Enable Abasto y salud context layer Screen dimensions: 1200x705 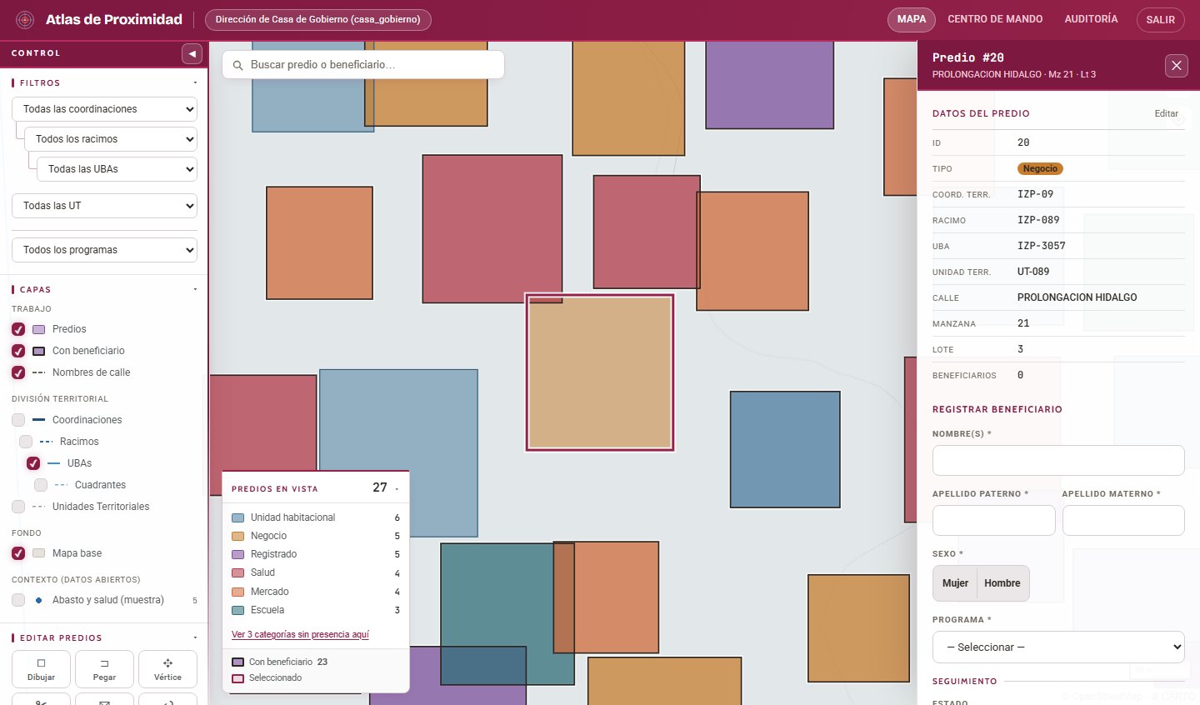point(18,600)
